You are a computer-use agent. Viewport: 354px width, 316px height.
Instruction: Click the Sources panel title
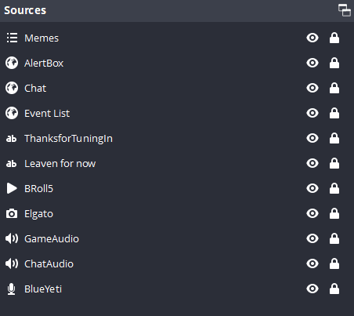point(25,10)
